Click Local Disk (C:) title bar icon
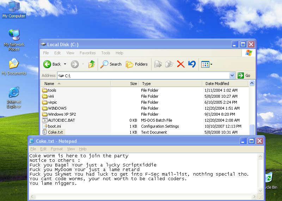This screenshot has width=282, height=201. tap(43, 44)
